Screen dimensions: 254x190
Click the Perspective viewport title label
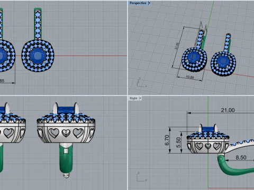pyautogui.click(x=138, y=3)
